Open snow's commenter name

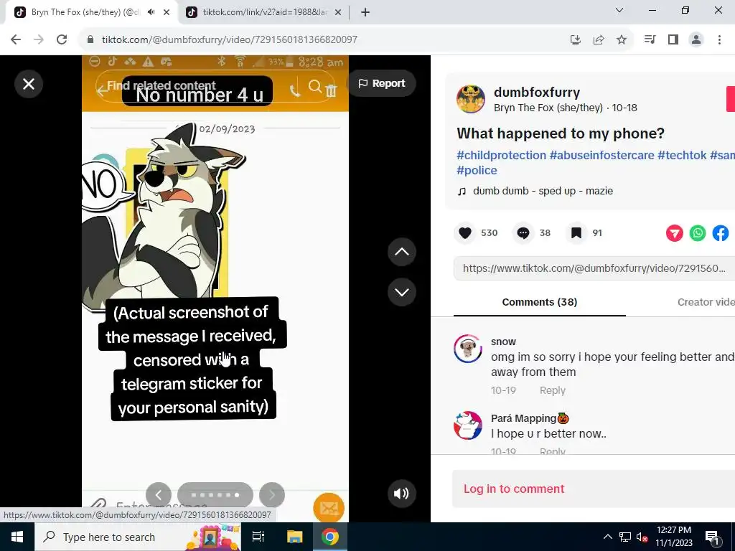point(503,342)
